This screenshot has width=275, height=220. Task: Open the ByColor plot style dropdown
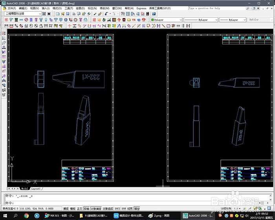(261, 20)
